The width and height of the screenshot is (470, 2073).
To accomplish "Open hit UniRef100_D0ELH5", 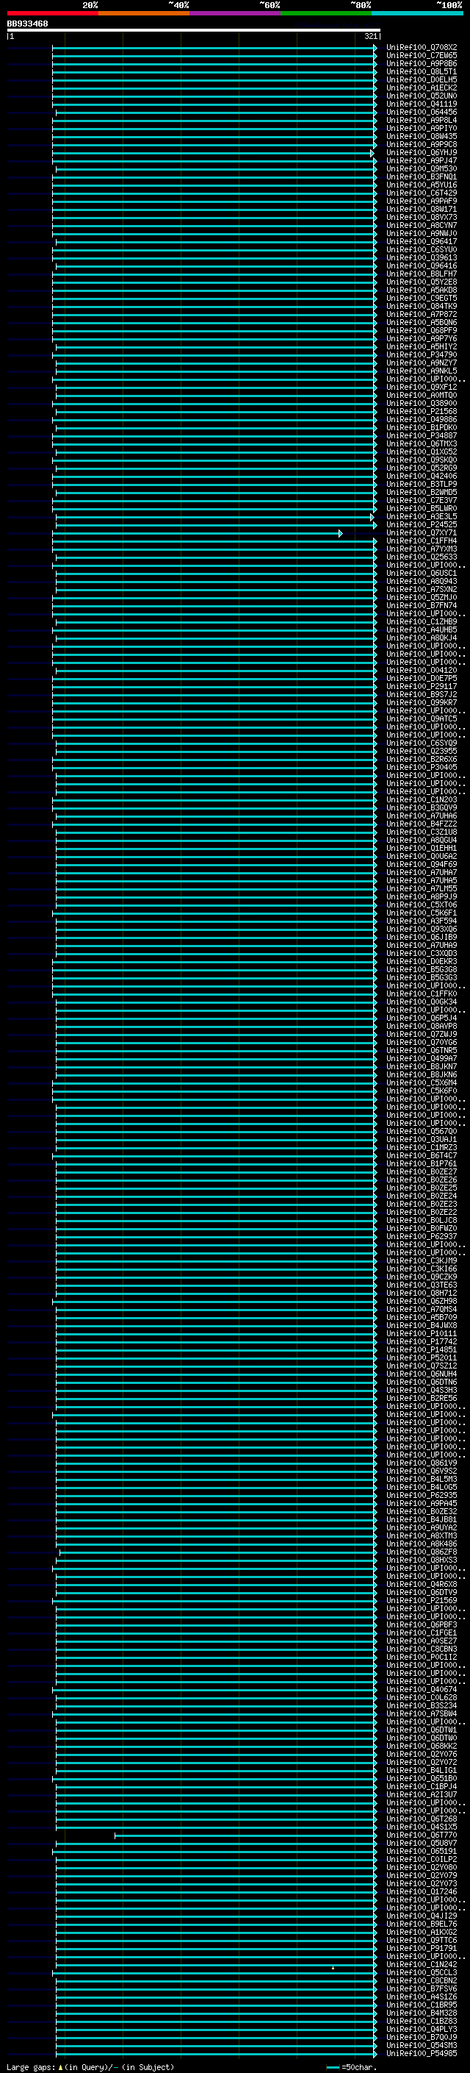I will [x=422, y=79].
